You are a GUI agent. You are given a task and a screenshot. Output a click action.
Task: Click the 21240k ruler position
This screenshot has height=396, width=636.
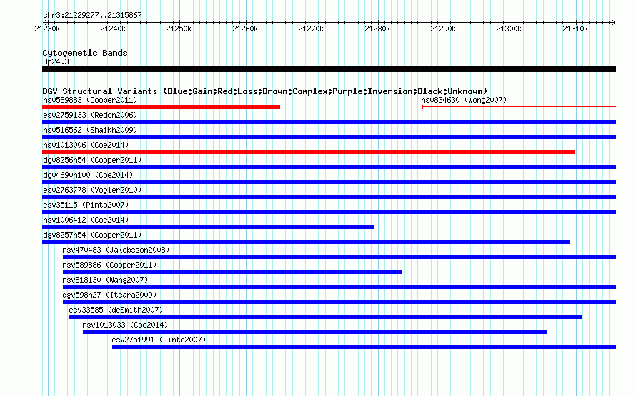pos(113,29)
